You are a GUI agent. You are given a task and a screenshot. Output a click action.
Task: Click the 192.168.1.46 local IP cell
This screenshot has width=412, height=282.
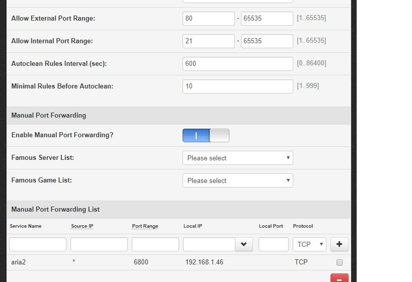(x=204, y=262)
